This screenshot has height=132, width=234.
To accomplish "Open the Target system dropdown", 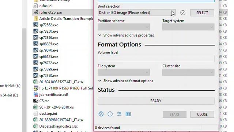I will [188, 27].
